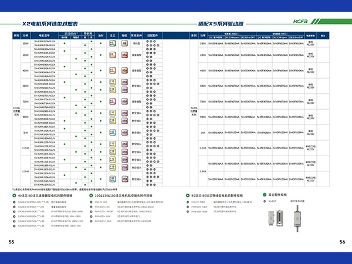Click the 系列 column header in the left table
The width and height of the screenshot is (352, 264).
pos(16,36)
